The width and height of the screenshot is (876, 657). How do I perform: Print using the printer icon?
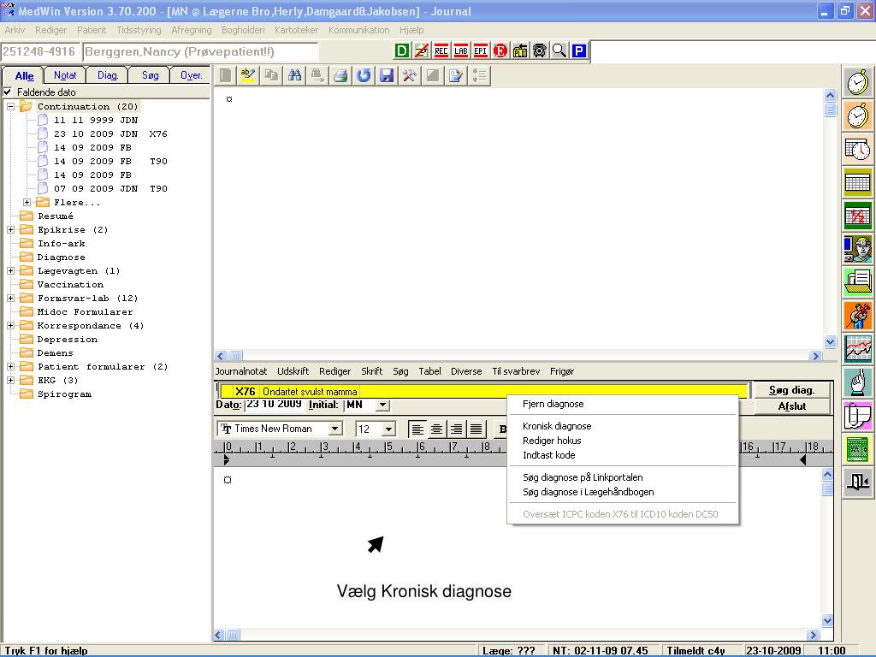pyautogui.click(x=340, y=75)
